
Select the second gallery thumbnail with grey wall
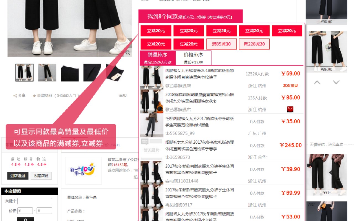click(47, 73)
